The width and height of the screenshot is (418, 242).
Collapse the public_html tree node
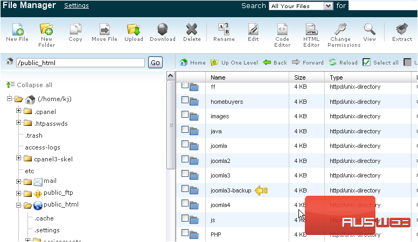pos(19,205)
